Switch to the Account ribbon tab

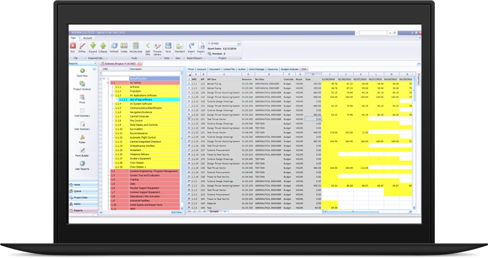(87, 38)
